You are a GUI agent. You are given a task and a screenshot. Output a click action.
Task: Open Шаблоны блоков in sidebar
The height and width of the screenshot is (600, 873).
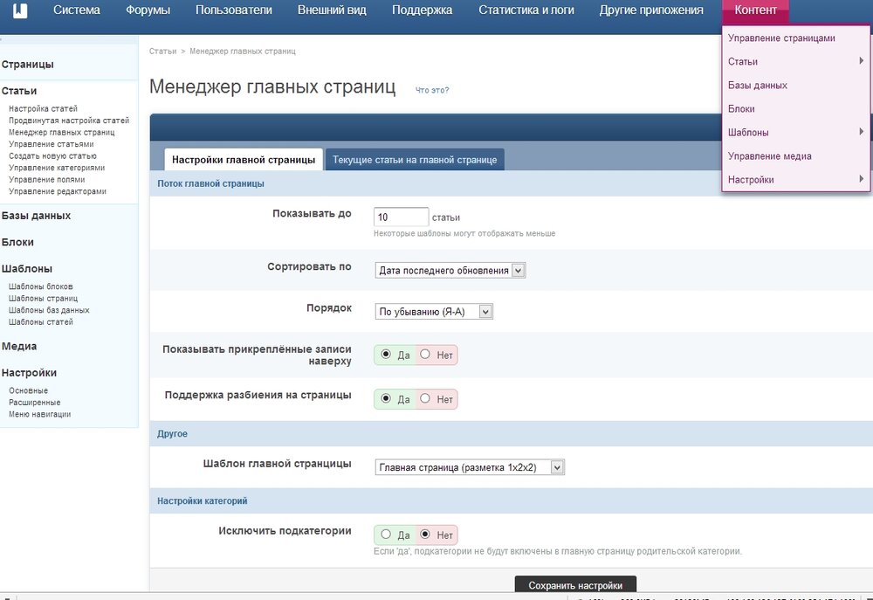[x=41, y=286]
